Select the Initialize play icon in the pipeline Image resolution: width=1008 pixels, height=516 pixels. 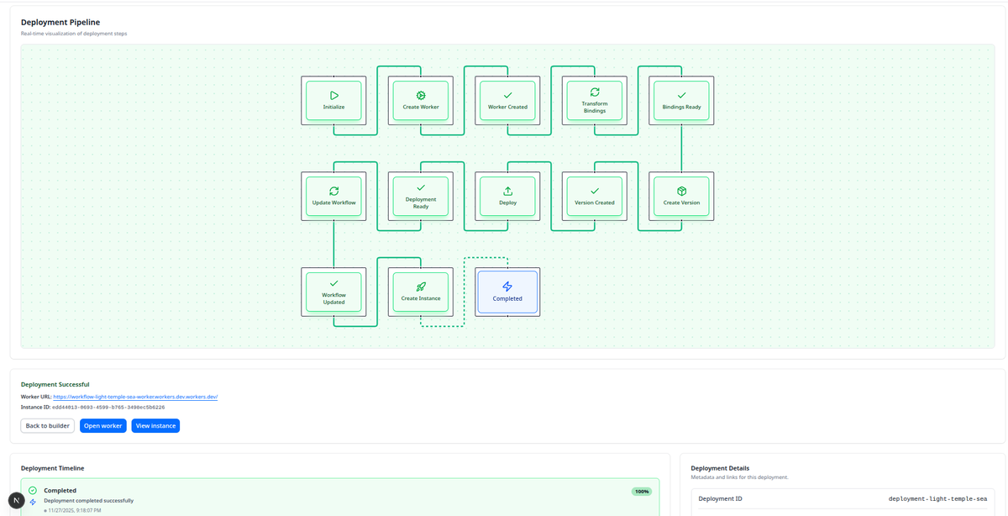334,94
